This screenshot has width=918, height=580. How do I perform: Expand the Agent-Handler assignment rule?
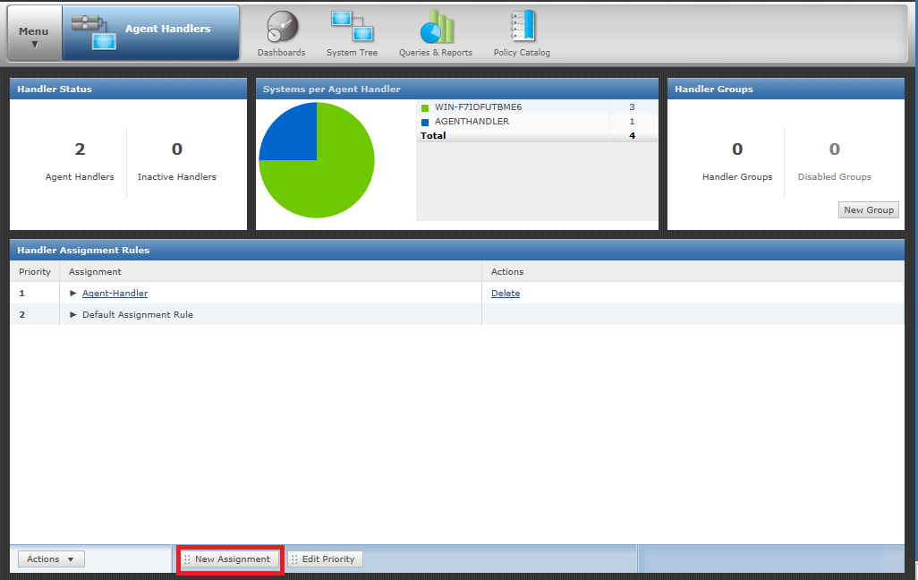(73, 293)
